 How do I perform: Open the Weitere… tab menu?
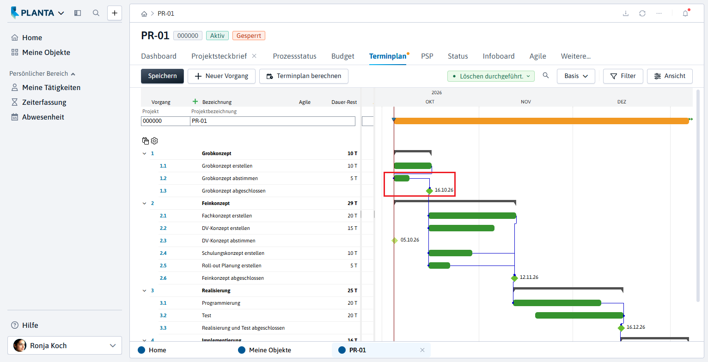click(576, 56)
